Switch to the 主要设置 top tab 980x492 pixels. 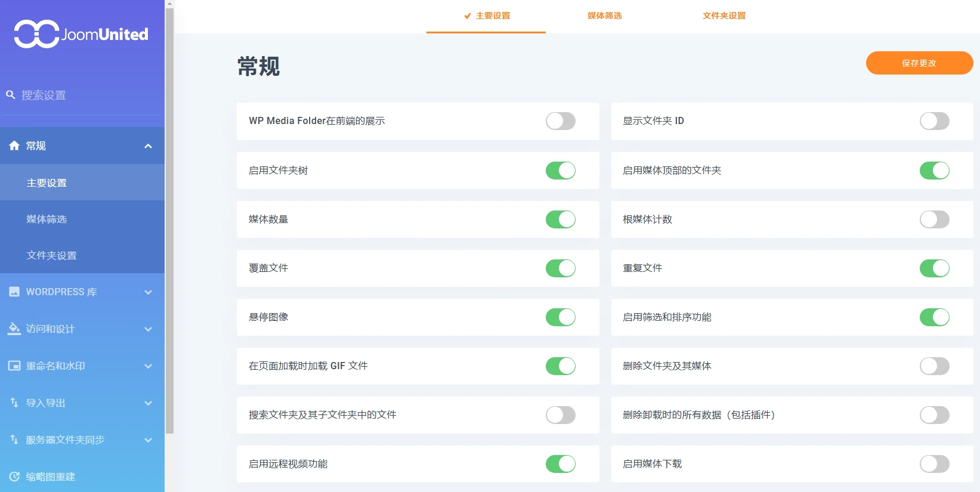point(486,16)
